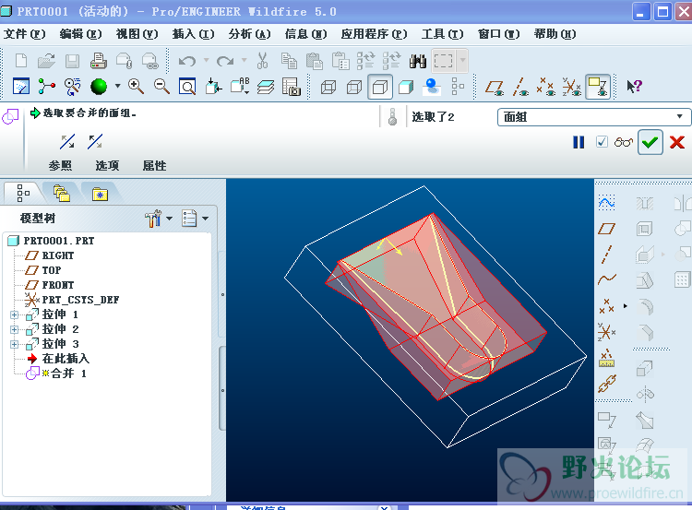Click the datum plane tool on right
This screenshot has height=510, width=692.
pos(607,229)
